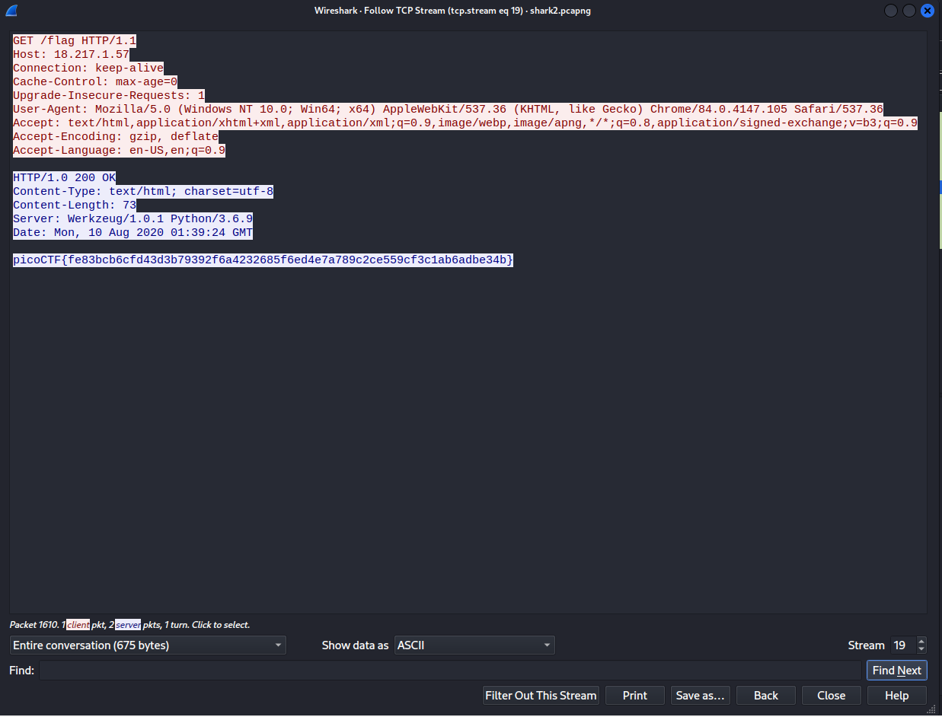
Task: Open the Entire conversation dropdown
Action: pyautogui.click(x=148, y=645)
